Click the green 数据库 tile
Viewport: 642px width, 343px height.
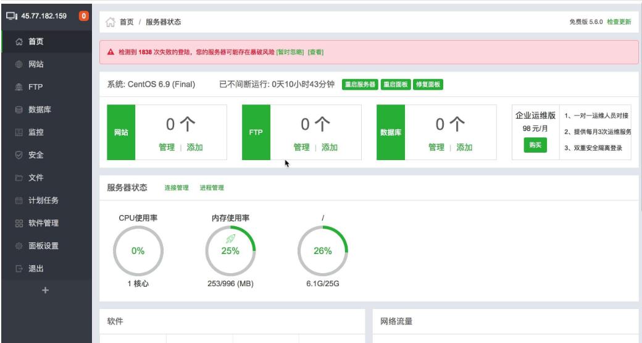click(391, 132)
